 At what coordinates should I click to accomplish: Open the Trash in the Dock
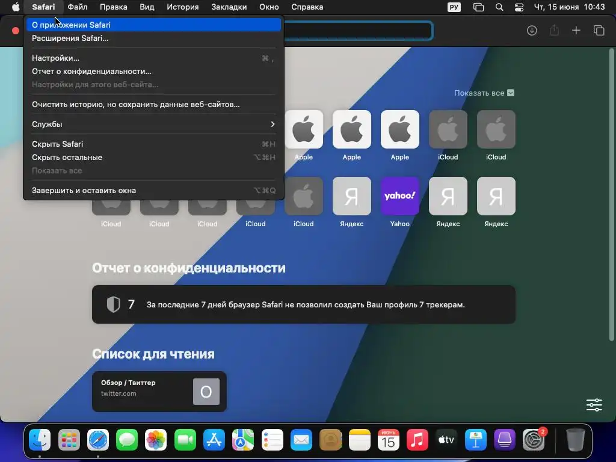point(575,440)
